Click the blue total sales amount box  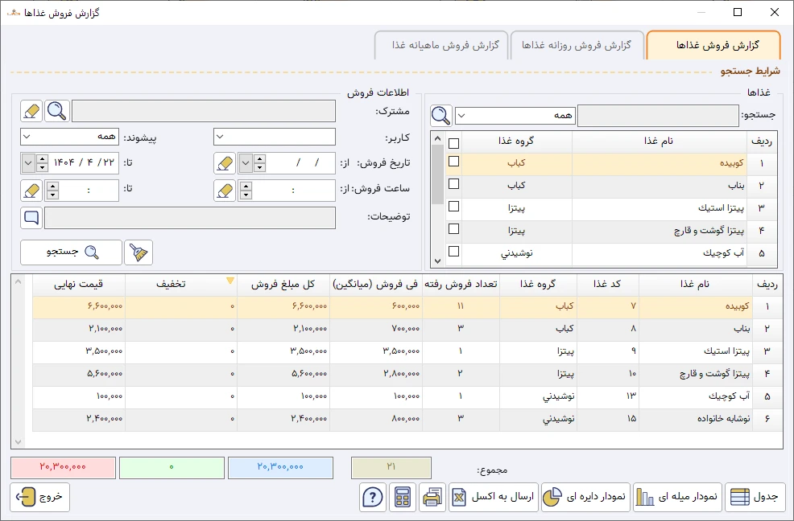280,467
